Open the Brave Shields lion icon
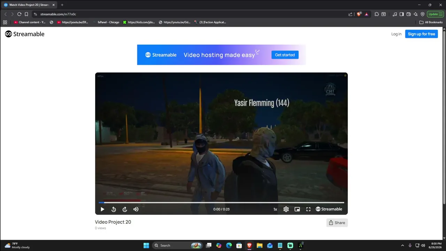This screenshot has width=446, height=251. [359, 14]
